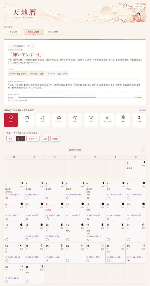Go to previous day's theme arrow

(x=10, y=46)
